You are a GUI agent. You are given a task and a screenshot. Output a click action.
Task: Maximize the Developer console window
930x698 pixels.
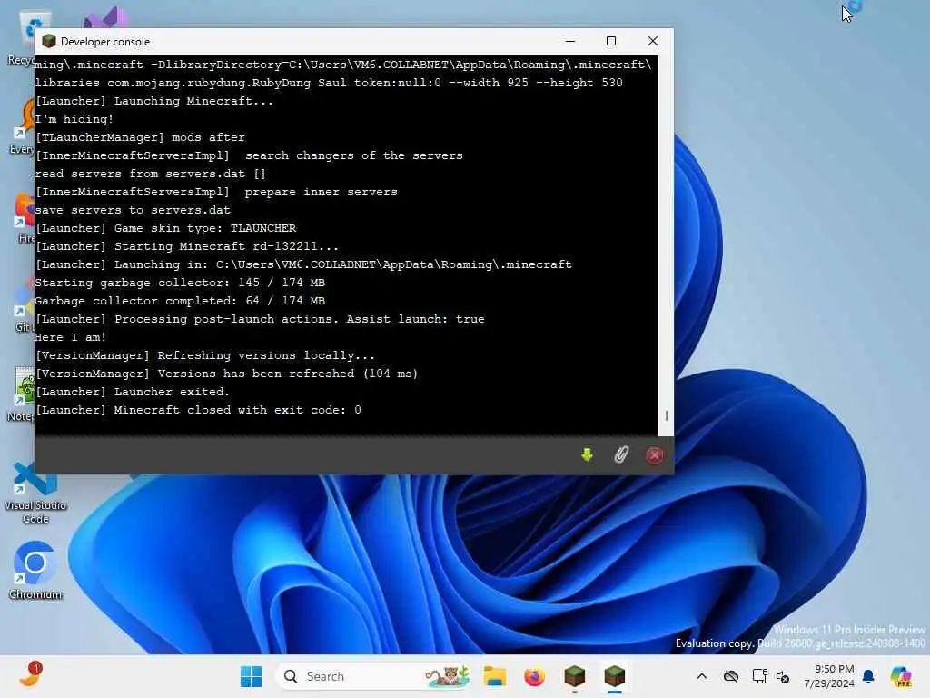(611, 41)
